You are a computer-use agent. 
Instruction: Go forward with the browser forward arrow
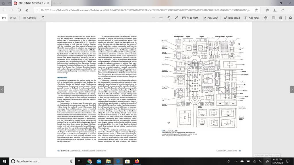(x=11, y=10)
